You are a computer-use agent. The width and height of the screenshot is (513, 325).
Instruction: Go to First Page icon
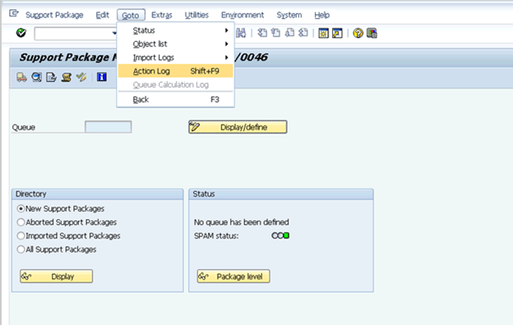262,33
